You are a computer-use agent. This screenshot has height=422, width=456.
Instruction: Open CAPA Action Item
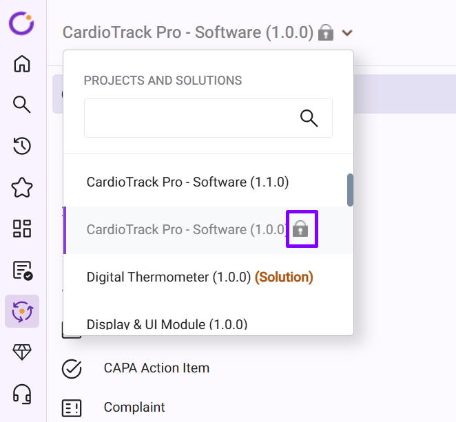156,368
